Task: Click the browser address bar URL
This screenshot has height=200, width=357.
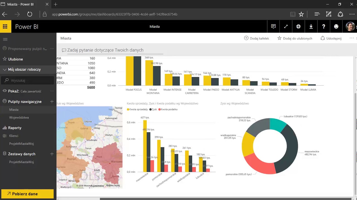Action: [x=114, y=14]
